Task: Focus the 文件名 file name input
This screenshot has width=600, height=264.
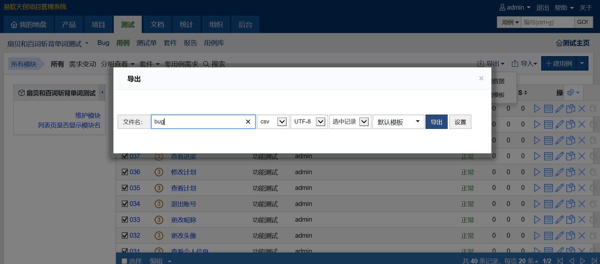Action: pyautogui.click(x=203, y=122)
